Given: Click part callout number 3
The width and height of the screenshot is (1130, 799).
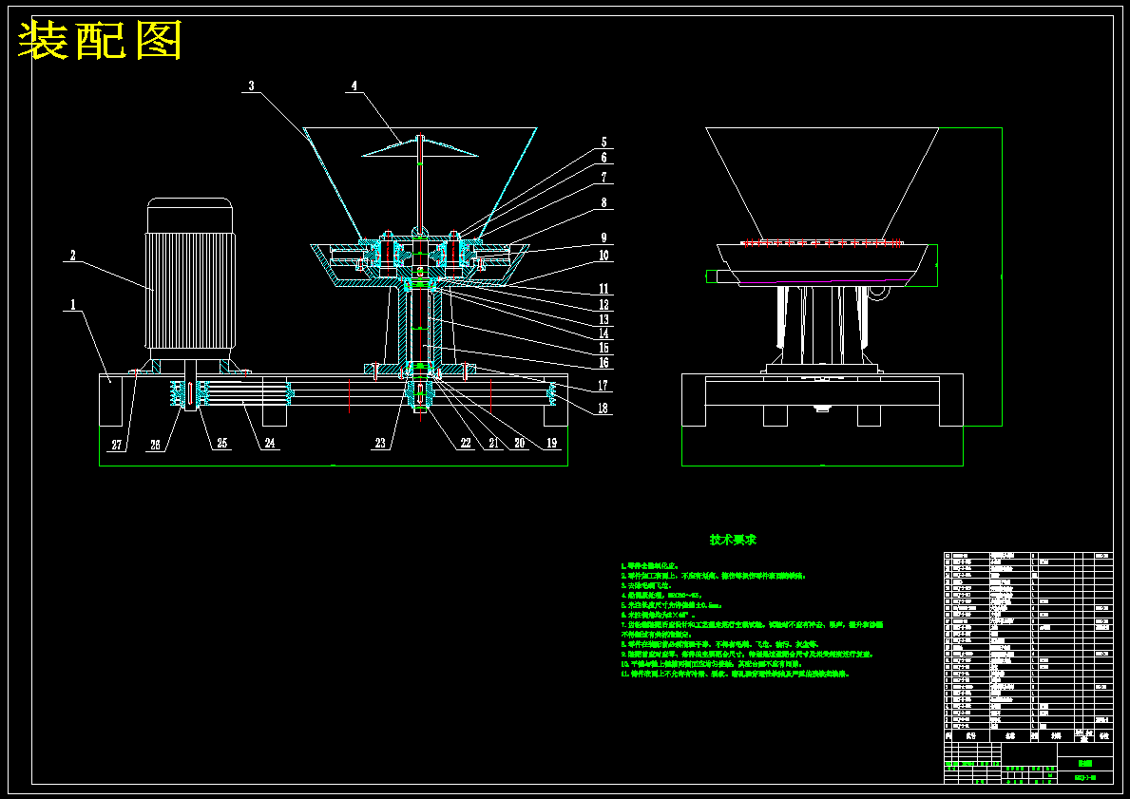Looking at the screenshot, I should 251,86.
